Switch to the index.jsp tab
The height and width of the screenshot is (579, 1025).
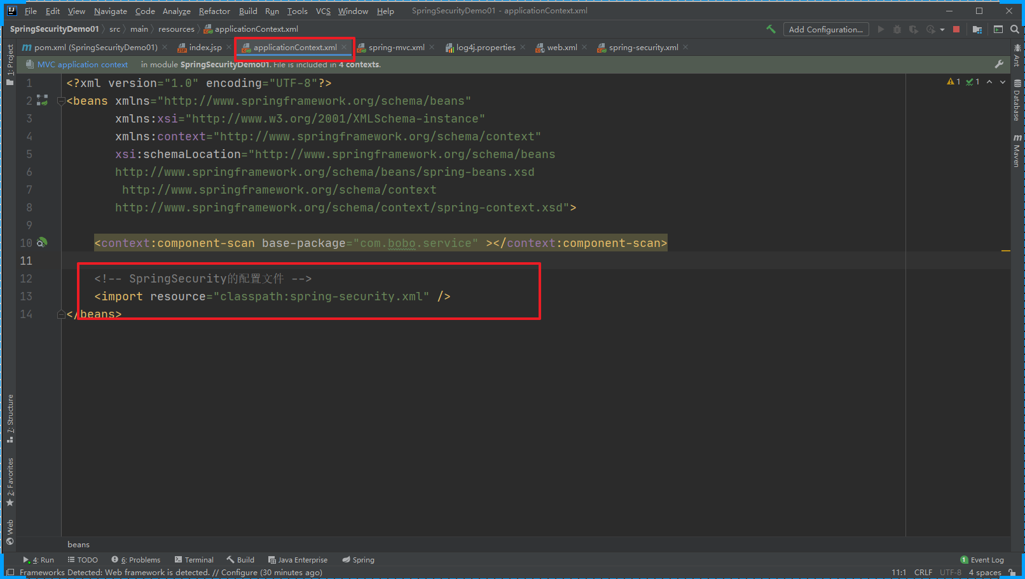coord(205,47)
